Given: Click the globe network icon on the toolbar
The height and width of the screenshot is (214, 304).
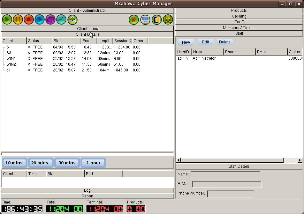Looking at the screenshot, I should tap(167, 19).
